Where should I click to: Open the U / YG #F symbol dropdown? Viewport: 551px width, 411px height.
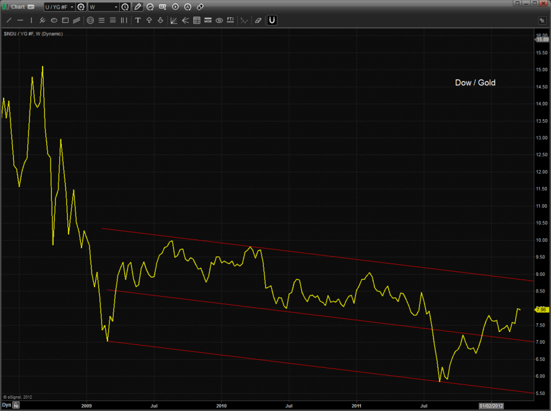click(59, 7)
